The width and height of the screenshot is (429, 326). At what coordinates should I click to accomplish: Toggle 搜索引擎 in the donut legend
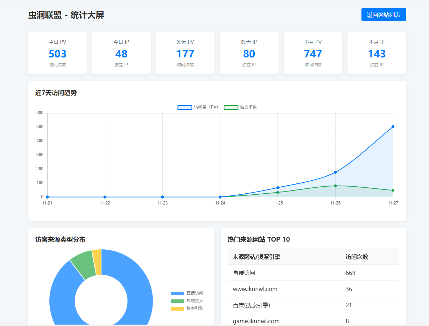[186, 308]
